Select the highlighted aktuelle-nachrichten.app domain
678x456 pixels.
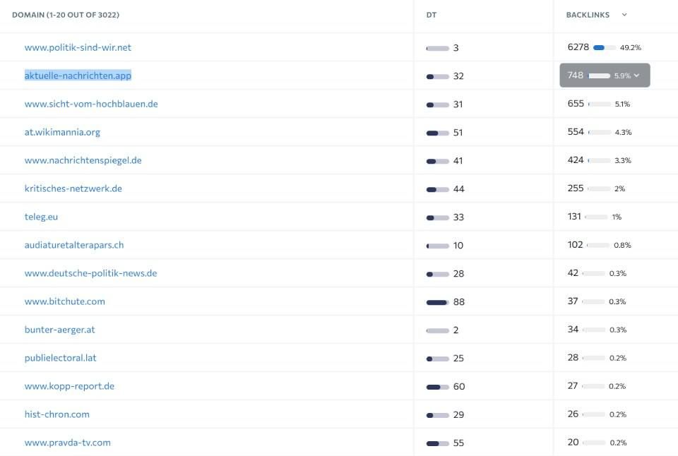click(78, 76)
